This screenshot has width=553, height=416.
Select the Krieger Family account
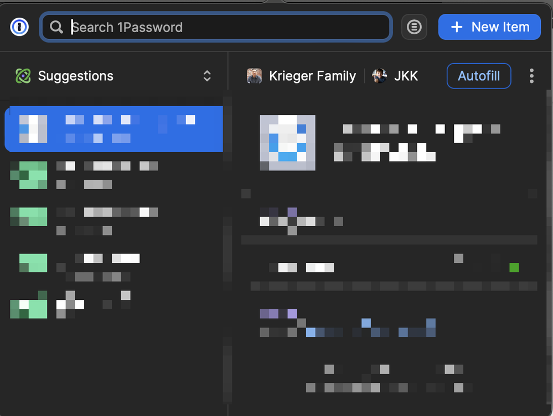coord(302,76)
